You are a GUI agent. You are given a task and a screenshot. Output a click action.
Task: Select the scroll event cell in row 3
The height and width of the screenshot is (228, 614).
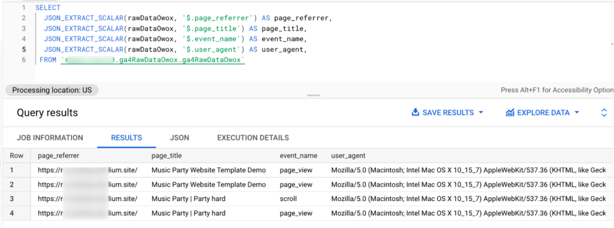(288, 199)
